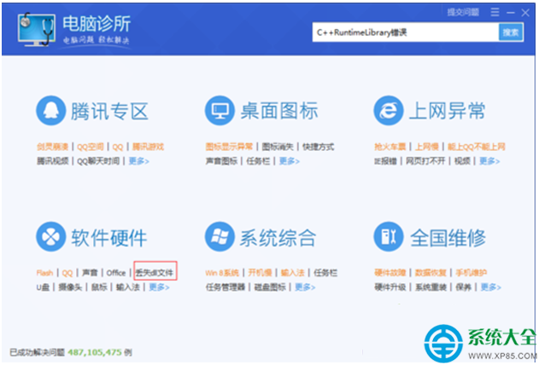Screen dimensions: 539x365
Task: Open the 上网慢 link
Action: [x=427, y=148]
